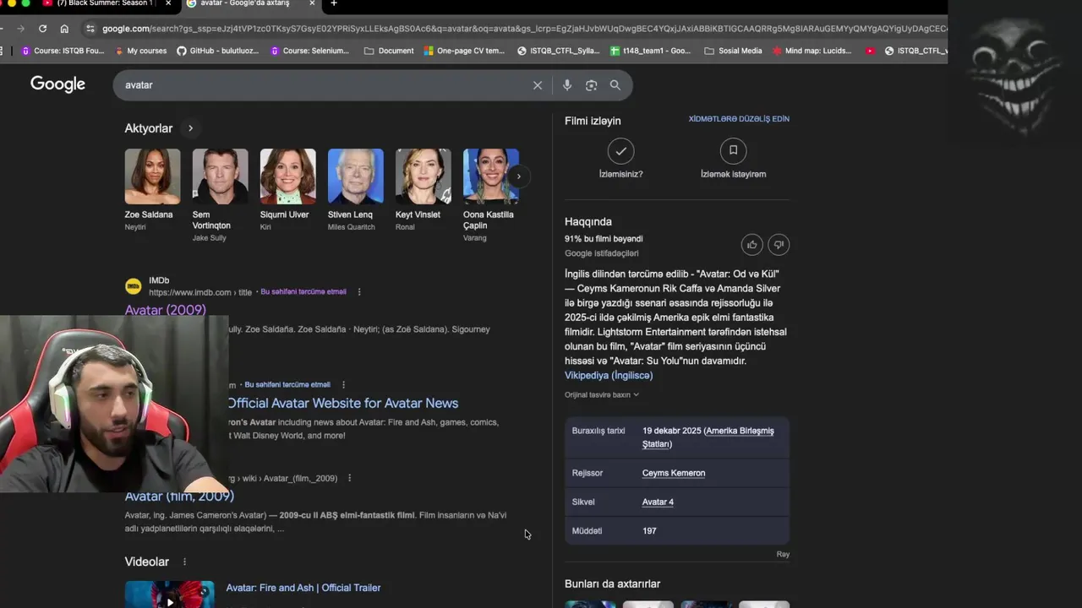Dislike the film with thumbs down
The width and height of the screenshot is (1082, 608).
779,245
